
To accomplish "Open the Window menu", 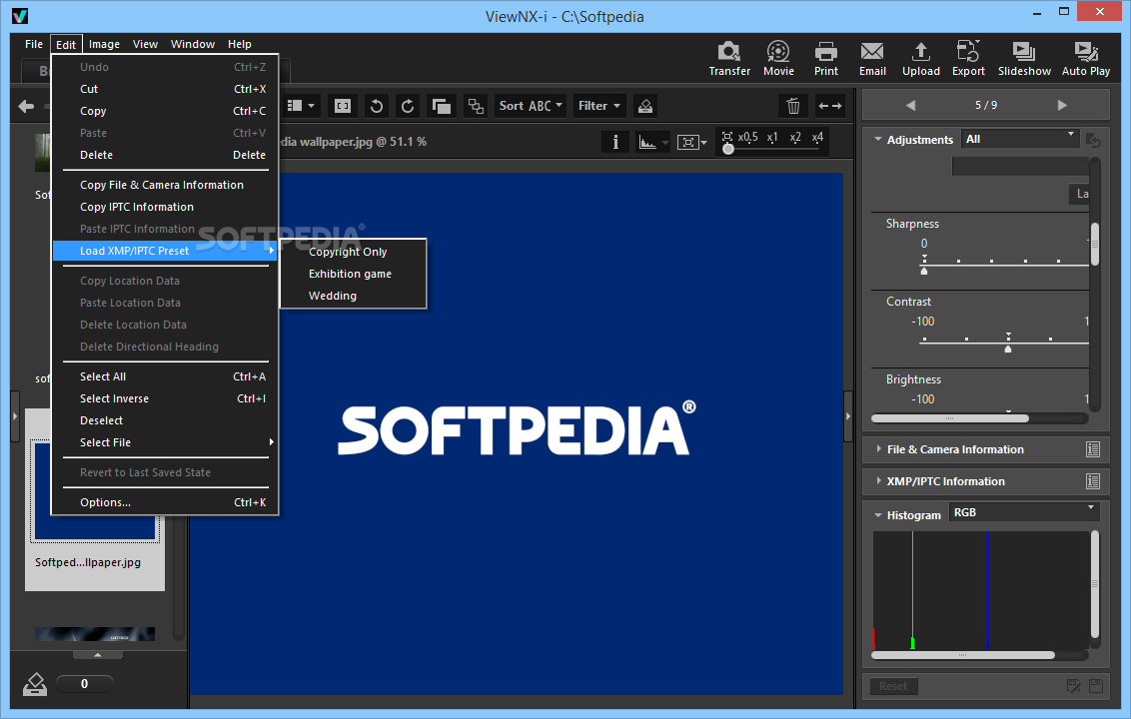I will tap(193, 44).
